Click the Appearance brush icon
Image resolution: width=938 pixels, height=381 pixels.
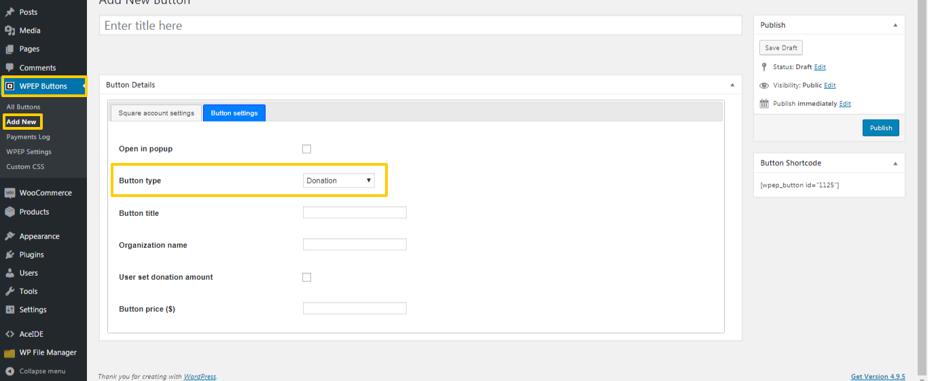10,236
